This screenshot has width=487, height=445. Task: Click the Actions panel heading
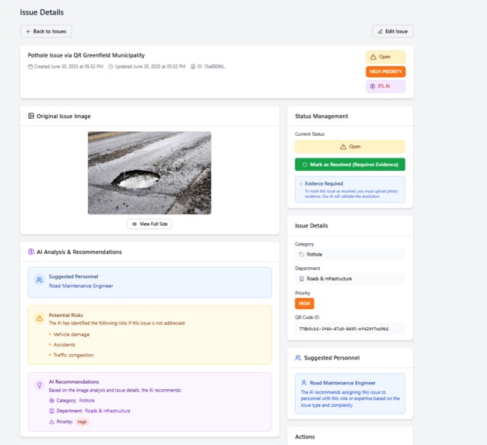click(x=305, y=436)
